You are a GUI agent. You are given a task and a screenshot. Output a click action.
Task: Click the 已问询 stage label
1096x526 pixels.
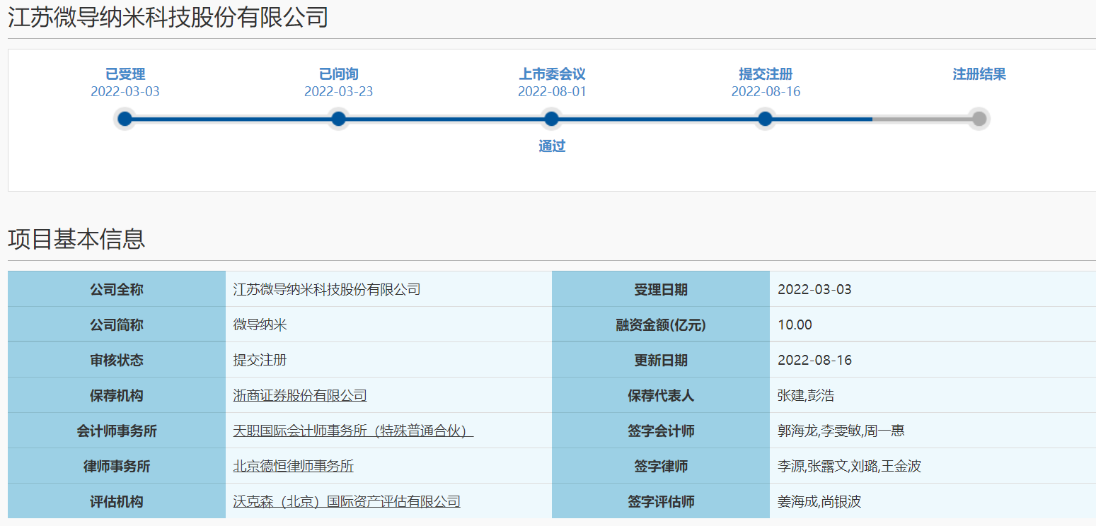coord(338,74)
